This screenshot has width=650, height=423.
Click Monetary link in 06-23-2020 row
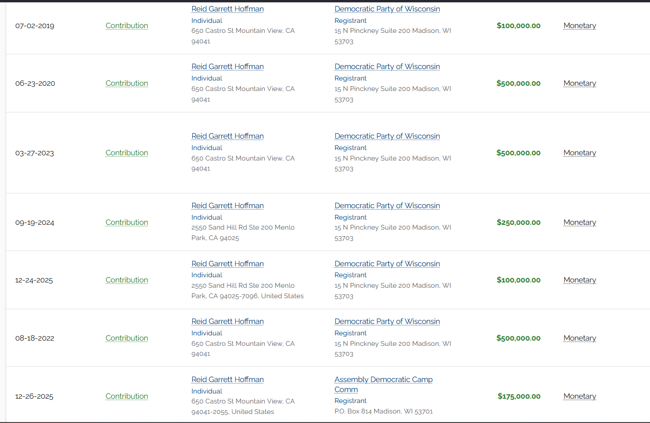(579, 83)
